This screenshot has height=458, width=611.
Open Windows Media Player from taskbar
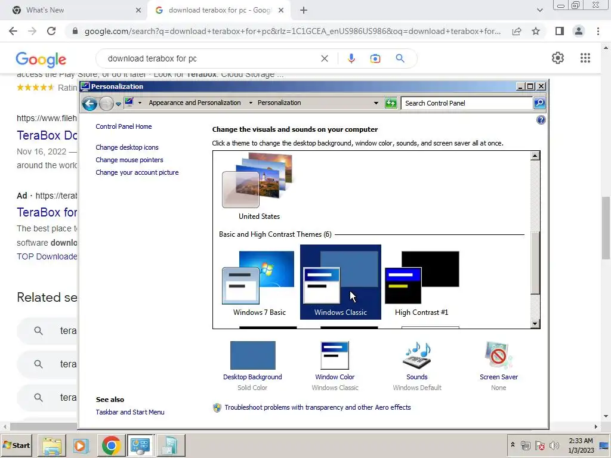point(81,445)
